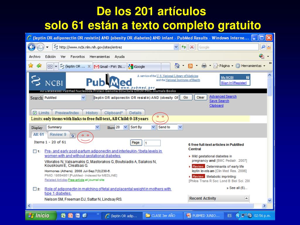
Task: Click the Herramientas gear icon
Action: coord(238,66)
